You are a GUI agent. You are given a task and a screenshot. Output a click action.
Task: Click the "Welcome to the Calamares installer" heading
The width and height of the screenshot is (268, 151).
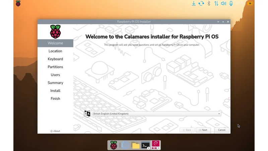coord(152,37)
